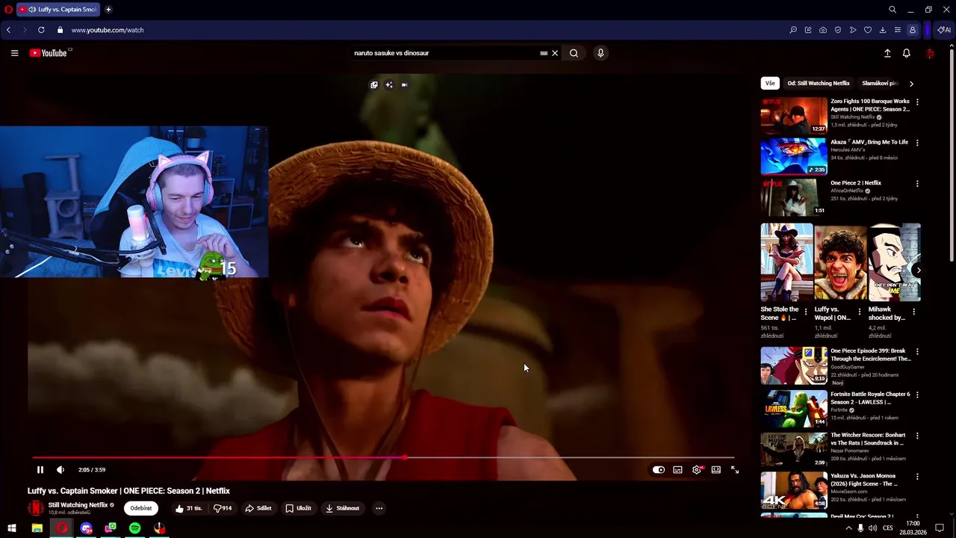Open the more actions three-dot menu
This screenshot has width=956, height=538.
(x=379, y=508)
